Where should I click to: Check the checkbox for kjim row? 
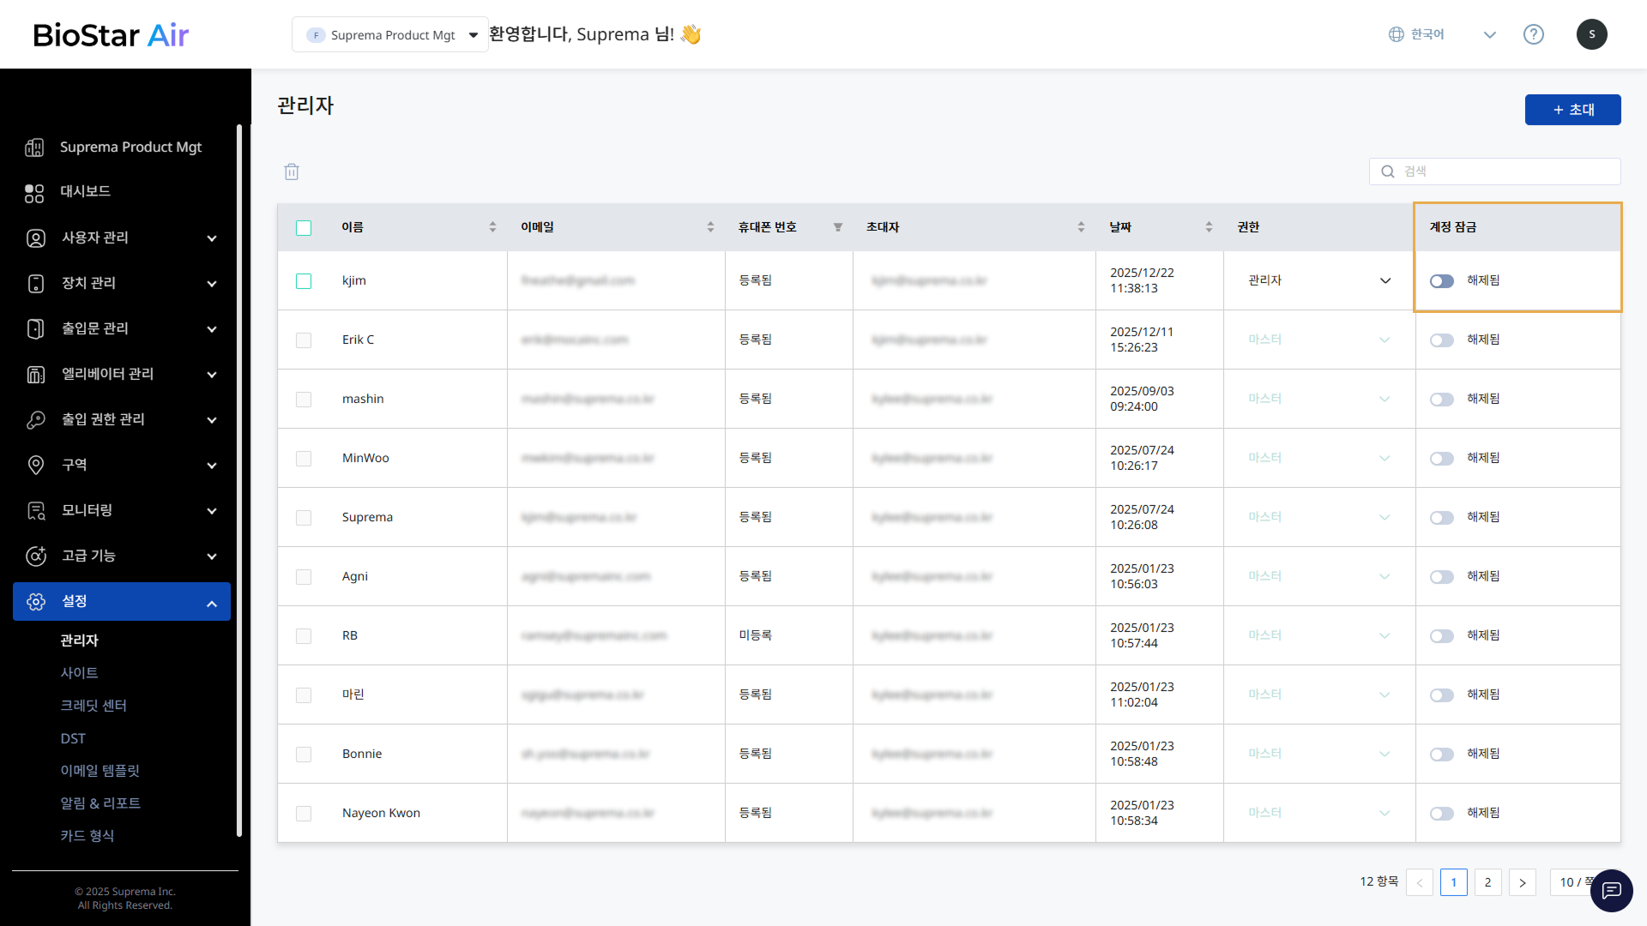304,281
